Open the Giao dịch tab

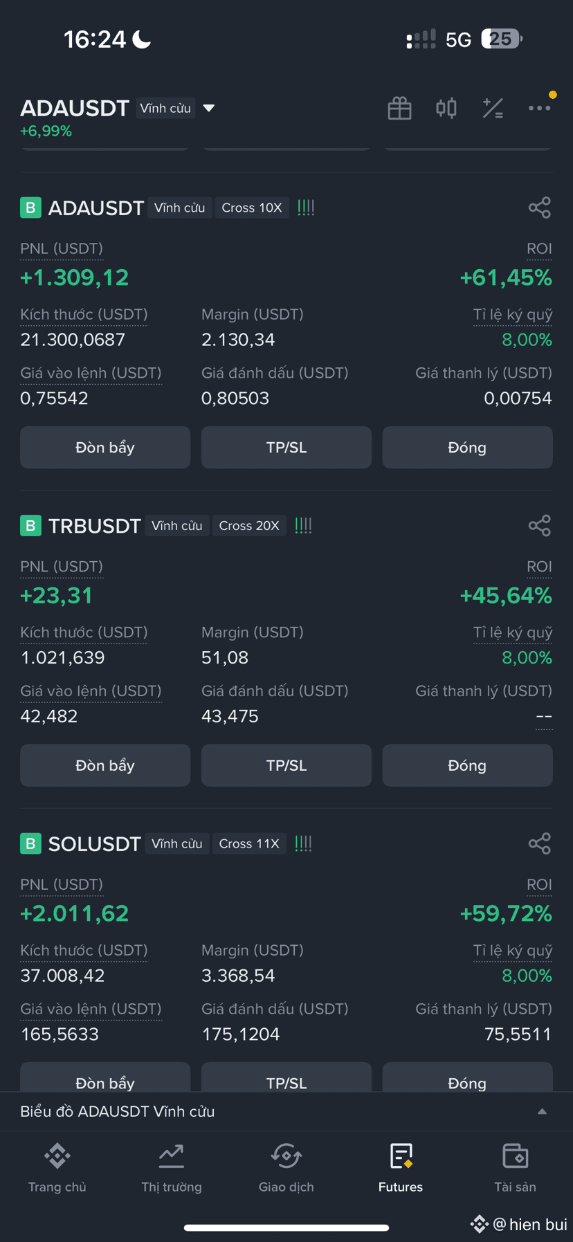pyautogui.click(x=286, y=1168)
